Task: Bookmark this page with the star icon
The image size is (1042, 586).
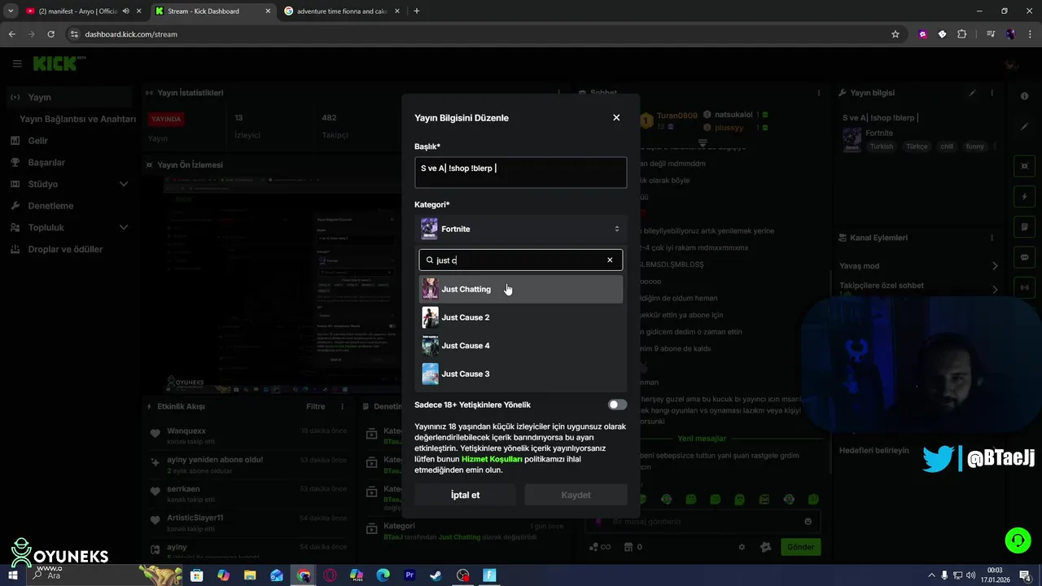Action: [x=895, y=34]
